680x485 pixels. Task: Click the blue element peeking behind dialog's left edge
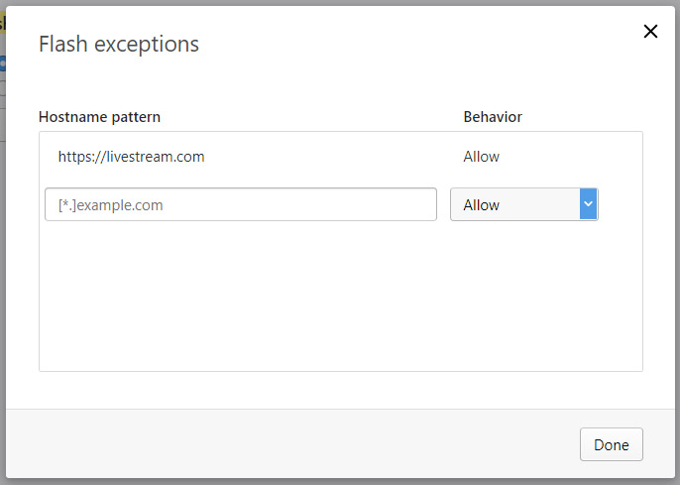coord(3,63)
